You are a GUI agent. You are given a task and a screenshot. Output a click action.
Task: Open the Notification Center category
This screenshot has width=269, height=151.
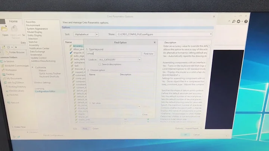click(x=39, y=48)
